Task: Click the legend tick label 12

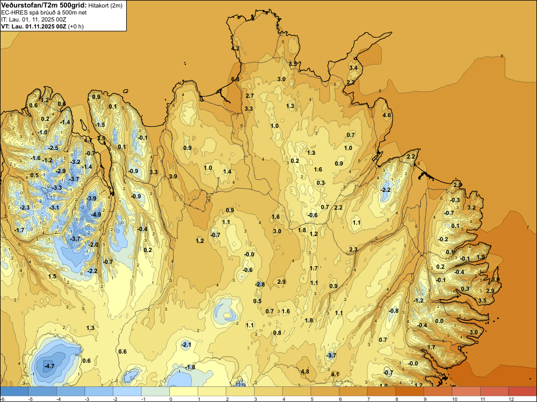Action: (x=511, y=399)
